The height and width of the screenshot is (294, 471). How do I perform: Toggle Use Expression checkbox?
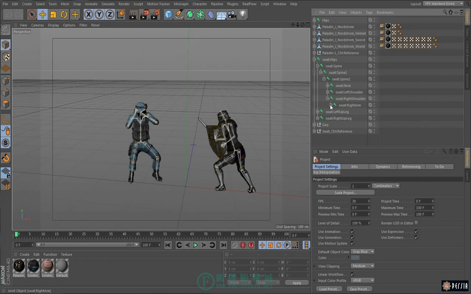pyautogui.click(x=416, y=232)
